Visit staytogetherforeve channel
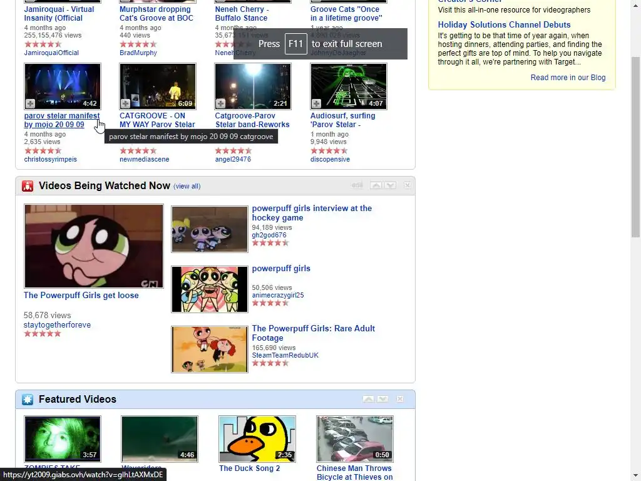This screenshot has height=481, width=641. coord(57,325)
